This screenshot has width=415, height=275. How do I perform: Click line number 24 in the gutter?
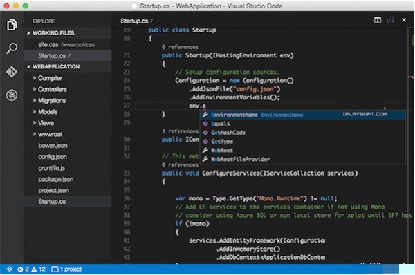pos(127,81)
